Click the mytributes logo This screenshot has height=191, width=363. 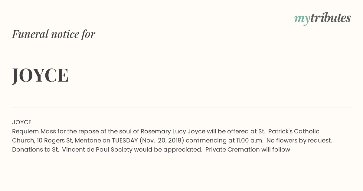point(322,19)
